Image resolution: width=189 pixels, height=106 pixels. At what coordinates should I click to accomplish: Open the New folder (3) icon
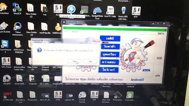31,29
